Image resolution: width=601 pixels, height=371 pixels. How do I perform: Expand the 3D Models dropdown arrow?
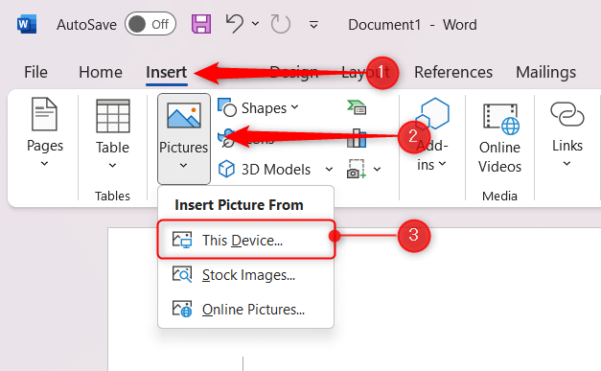click(329, 169)
